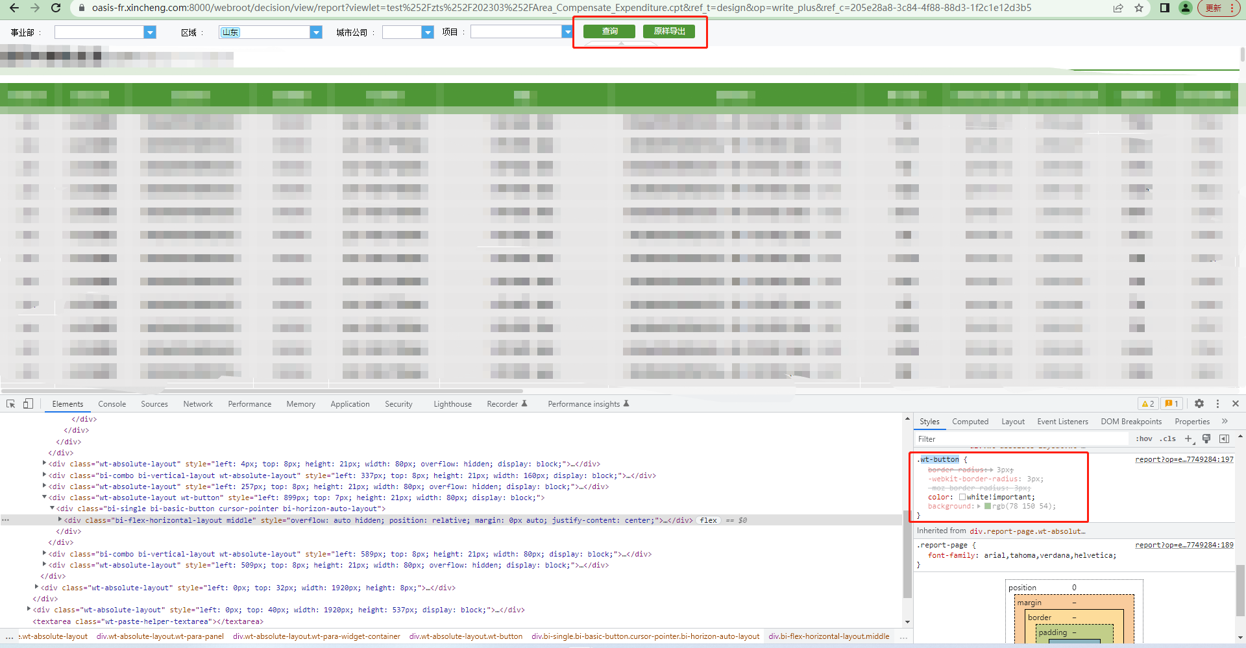Screen dimensions: 1246x648
Task: Close the DevTools panel
Action: [x=1236, y=403]
